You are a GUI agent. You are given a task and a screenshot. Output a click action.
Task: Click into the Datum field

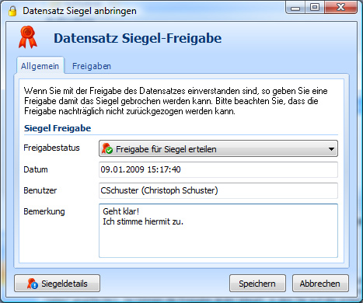(x=218, y=169)
